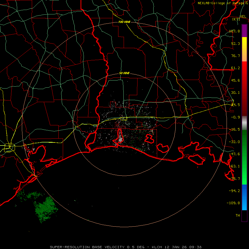Pick the red segment of the velocity scale
The width and height of the screenshot is (249, 249).
tap(244, 89)
